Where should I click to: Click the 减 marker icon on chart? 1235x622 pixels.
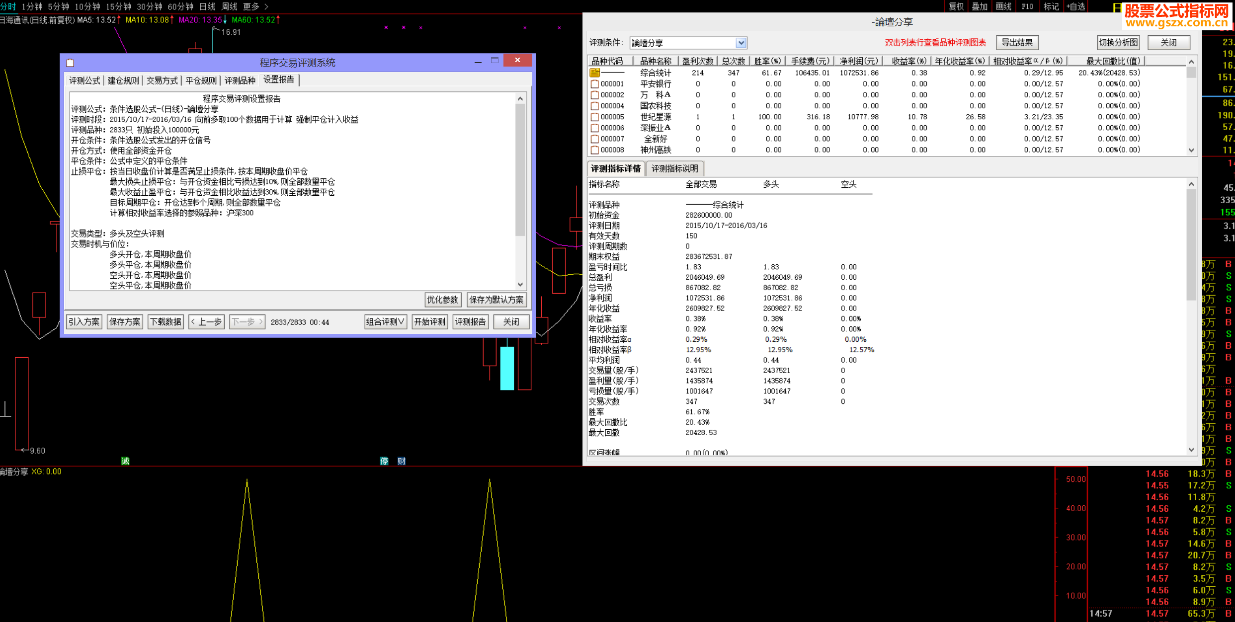pos(125,461)
